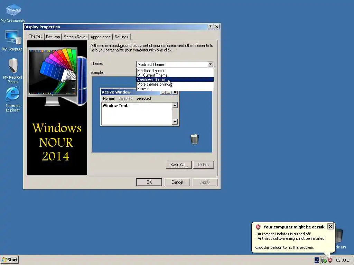Screen dimensions: 354x265
Task: Choose More themes online option
Action: (175, 84)
